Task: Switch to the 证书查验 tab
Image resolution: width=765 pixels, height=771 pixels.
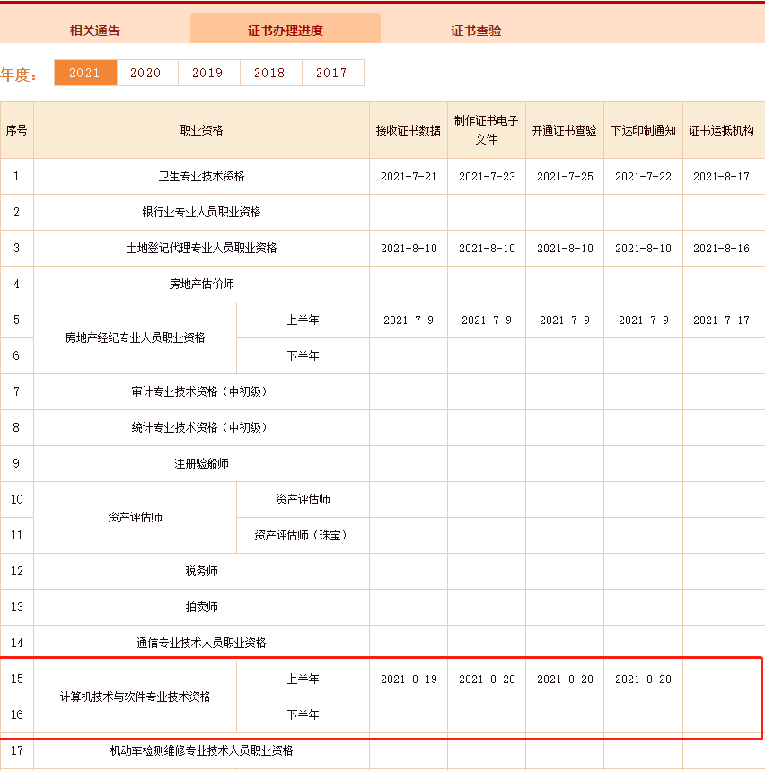Action: (477, 29)
